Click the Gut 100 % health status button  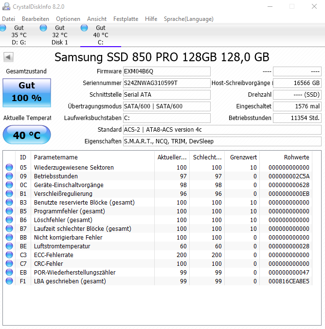click(27, 92)
